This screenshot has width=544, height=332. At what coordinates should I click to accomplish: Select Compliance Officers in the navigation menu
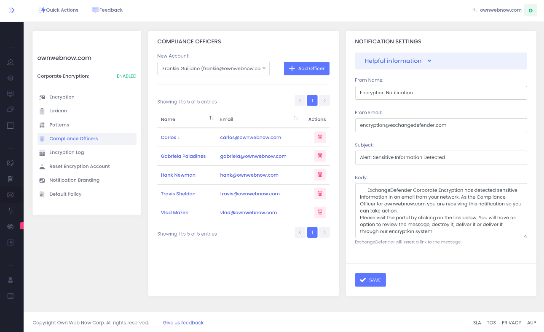coord(74,138)
